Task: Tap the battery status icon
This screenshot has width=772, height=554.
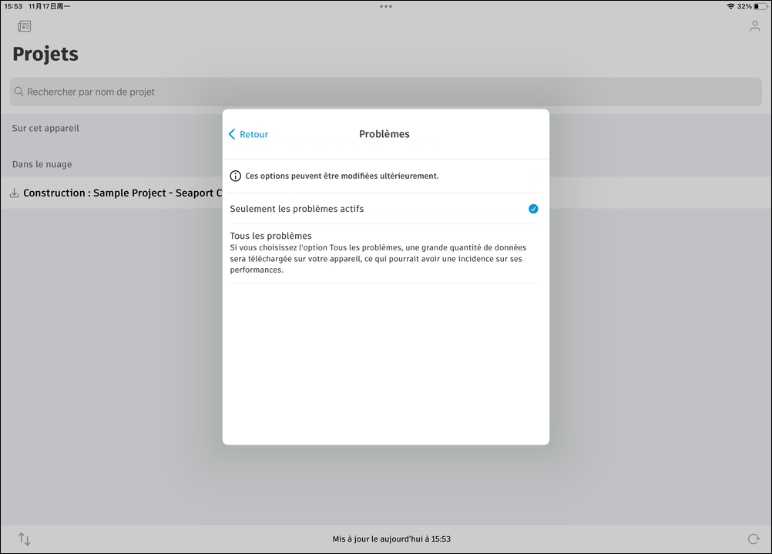Action: pos(760,6)
